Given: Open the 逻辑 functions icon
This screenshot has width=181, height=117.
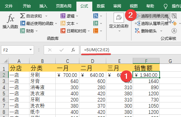Looking at the screenshot, I should (63, 16).
